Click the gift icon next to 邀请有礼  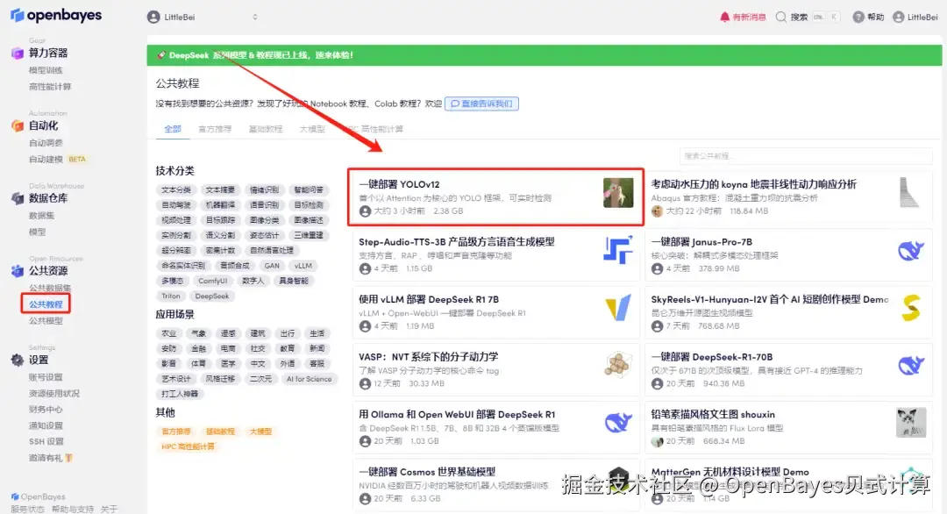68,458
